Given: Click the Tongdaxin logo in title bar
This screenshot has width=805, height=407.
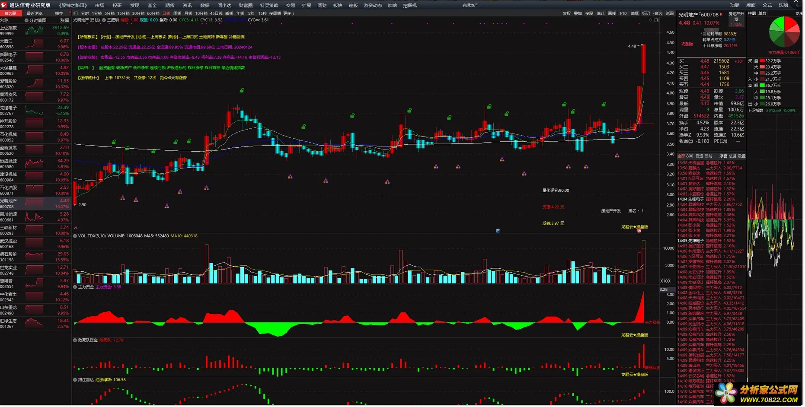Looking at the screenshot, I should pos(4,5).
